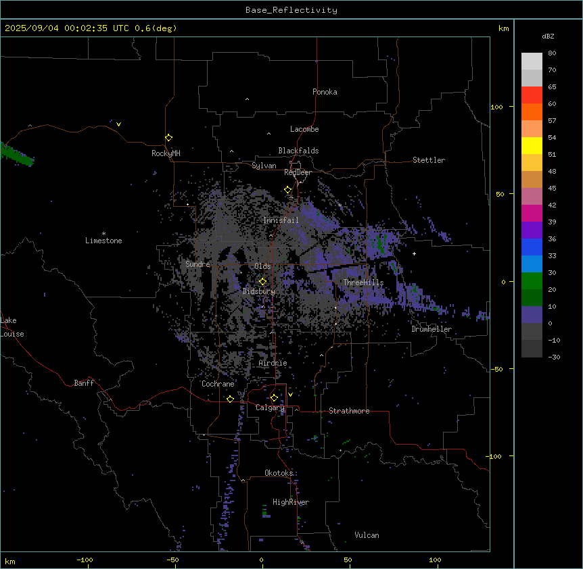Click the Base_Reflectivity title
Viewport: 583px width, 569px height.
coord(291,10)
